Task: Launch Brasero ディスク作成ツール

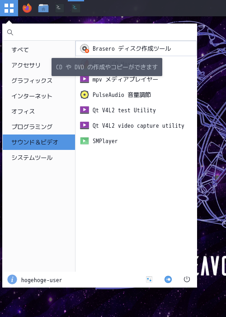Action: pyautogui.click(x=136, y=48)
